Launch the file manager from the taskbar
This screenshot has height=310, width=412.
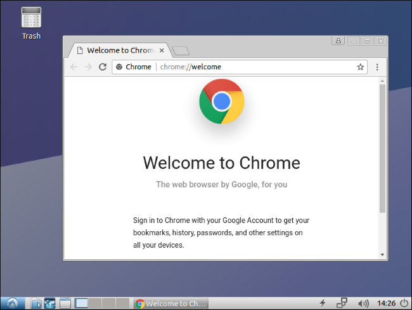click(36, 303)
